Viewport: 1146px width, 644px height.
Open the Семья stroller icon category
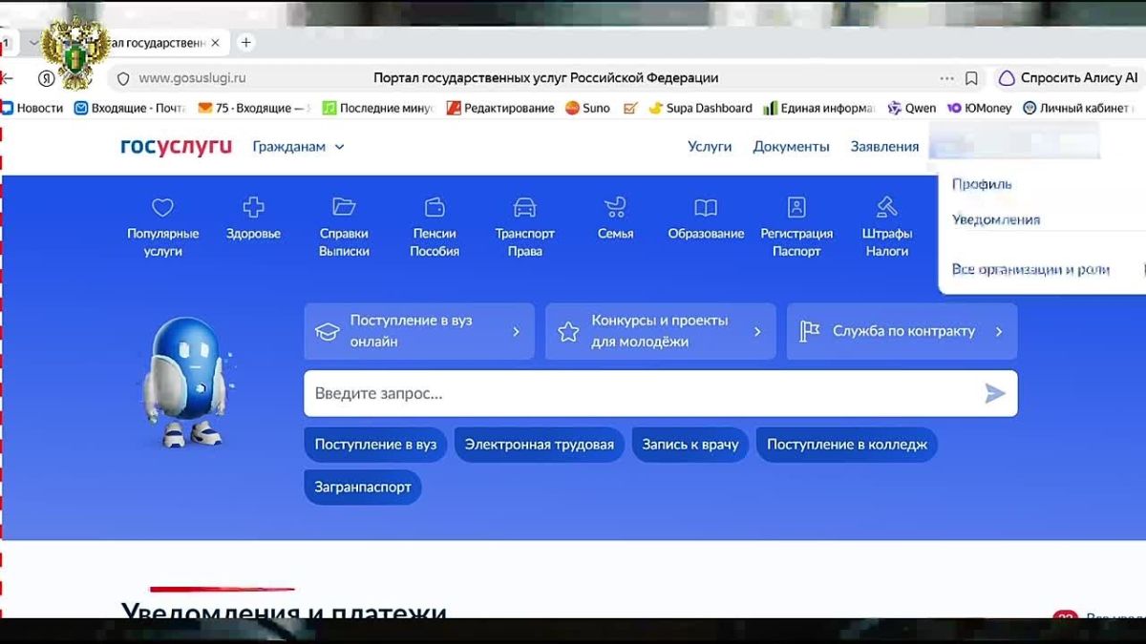click(615, 218)
